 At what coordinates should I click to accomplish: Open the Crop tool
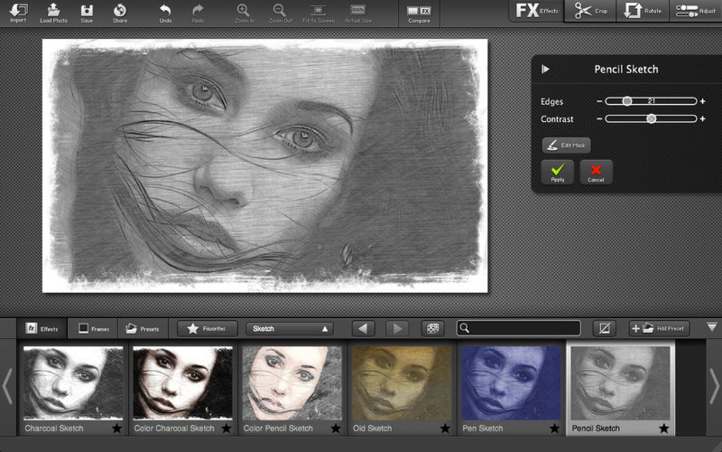[x=591, y=11]
